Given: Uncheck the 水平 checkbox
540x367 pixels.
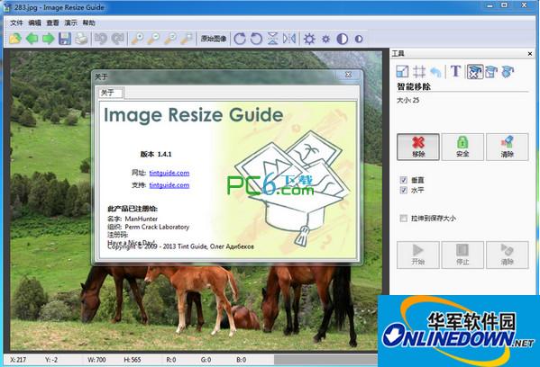Looking at the screenshot, I should coord(403,190).
